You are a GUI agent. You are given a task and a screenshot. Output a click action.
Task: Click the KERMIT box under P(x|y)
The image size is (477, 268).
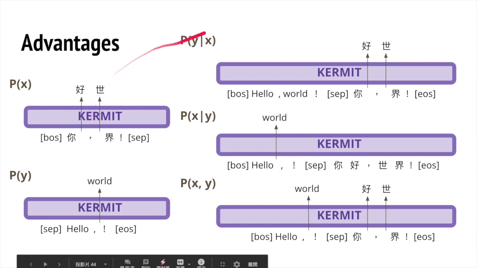[336, 144]
